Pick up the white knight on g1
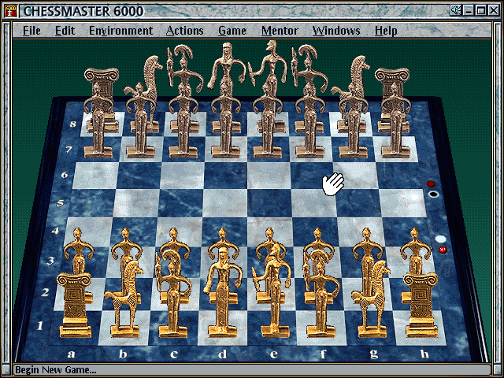 (372, 299)
